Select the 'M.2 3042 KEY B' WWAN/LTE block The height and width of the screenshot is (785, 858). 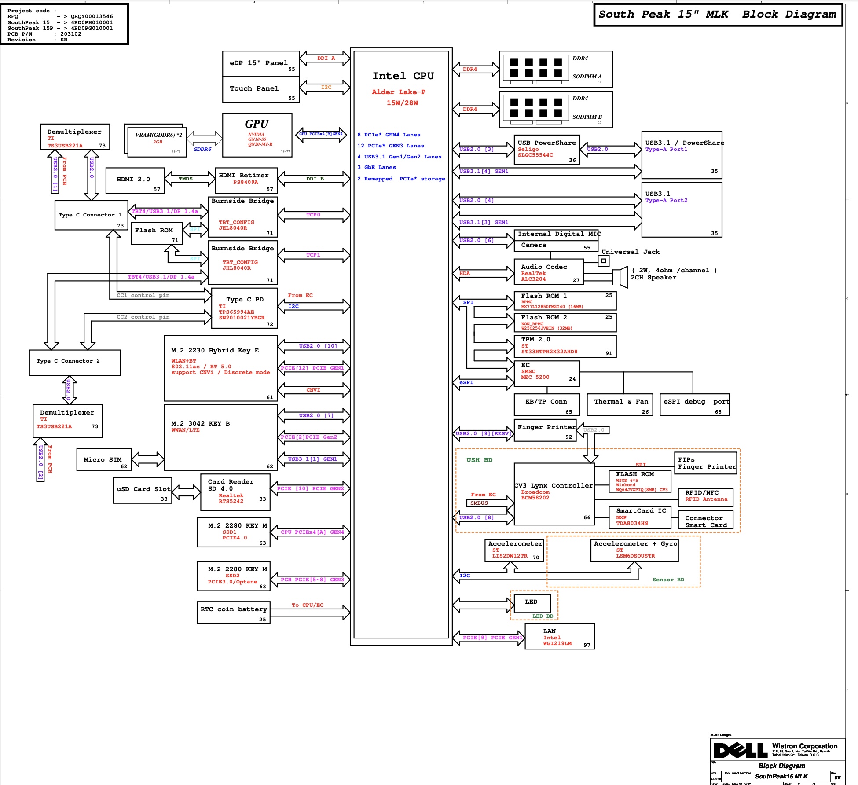(x=221, y=437)
